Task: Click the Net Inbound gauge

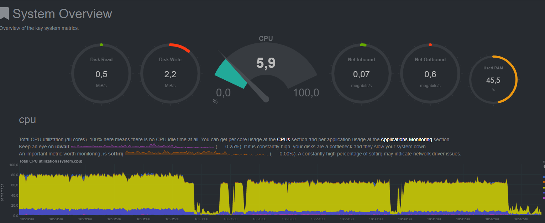Action: coord(361,74)
